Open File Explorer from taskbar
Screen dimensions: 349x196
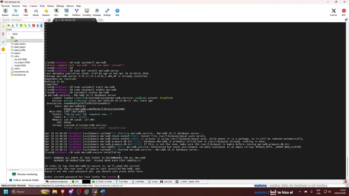(55, 192)
